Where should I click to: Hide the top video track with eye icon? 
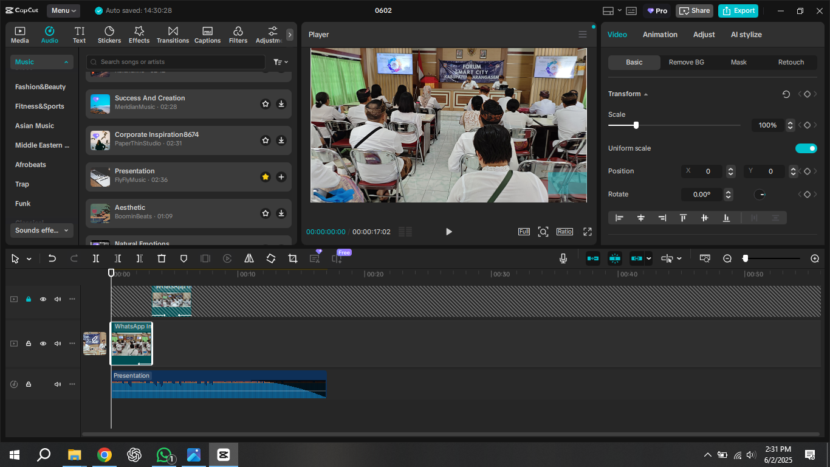43,299
